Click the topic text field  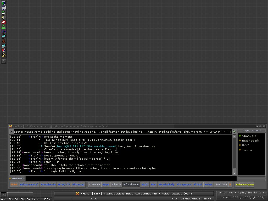[x=122, y=132]
